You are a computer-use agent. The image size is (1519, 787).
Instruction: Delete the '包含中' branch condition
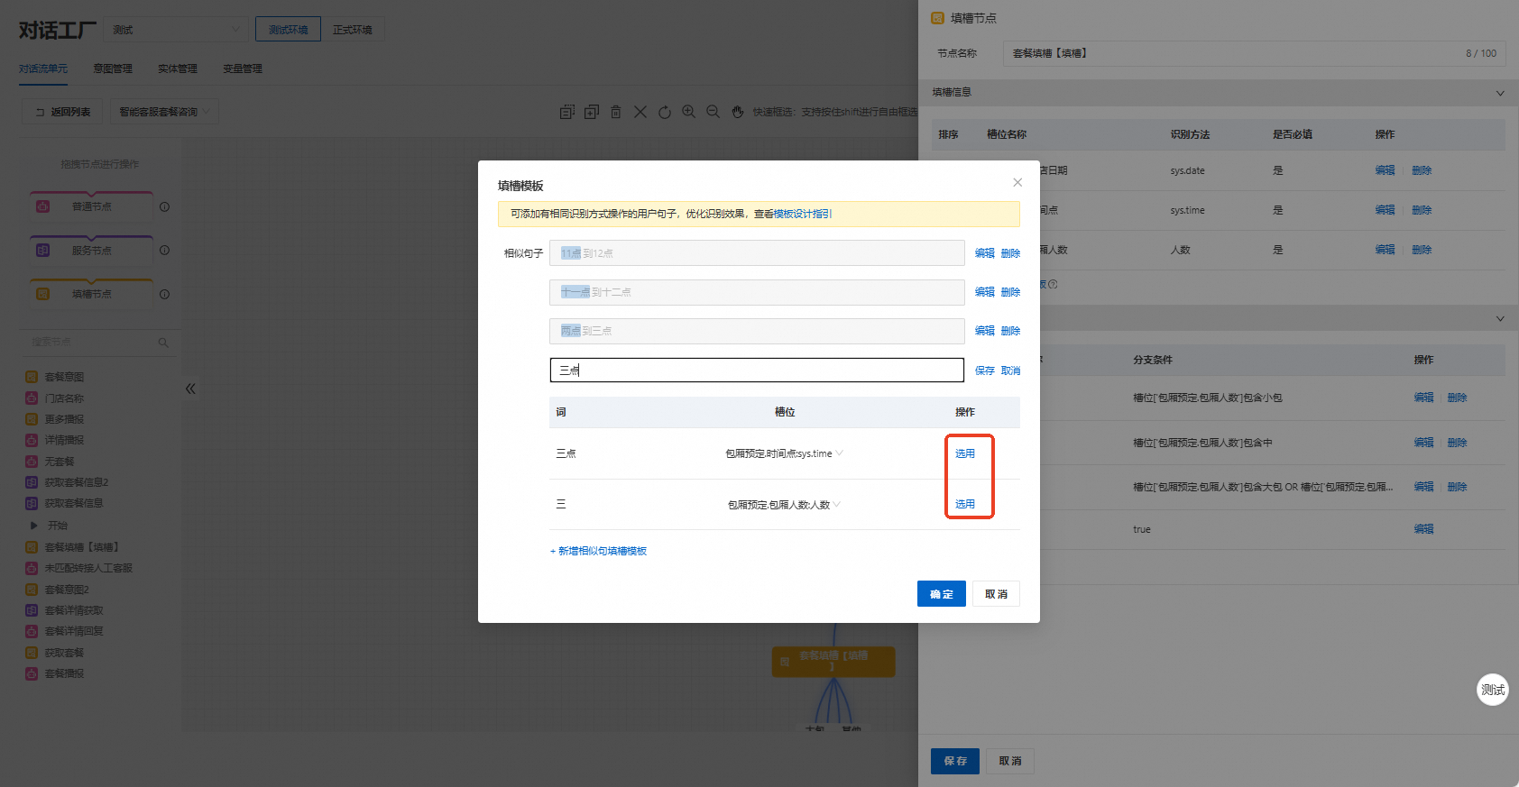pyautogui.click(x=1458, y=443)
